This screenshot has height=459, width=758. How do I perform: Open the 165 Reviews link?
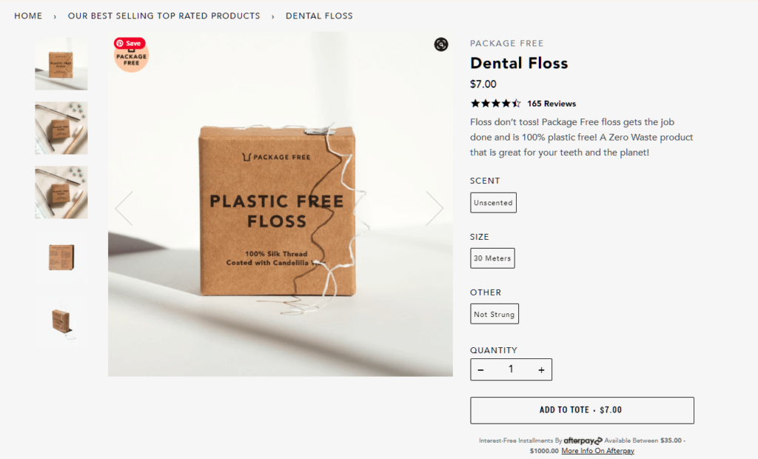(x=551, y=104)
